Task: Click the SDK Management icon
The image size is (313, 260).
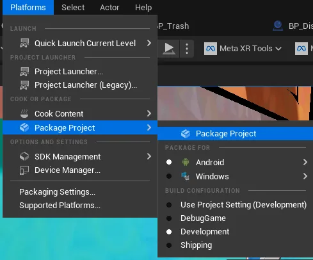Action: pos(24,156)
